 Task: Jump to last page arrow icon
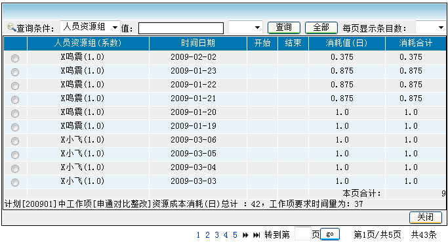point(256,235)
